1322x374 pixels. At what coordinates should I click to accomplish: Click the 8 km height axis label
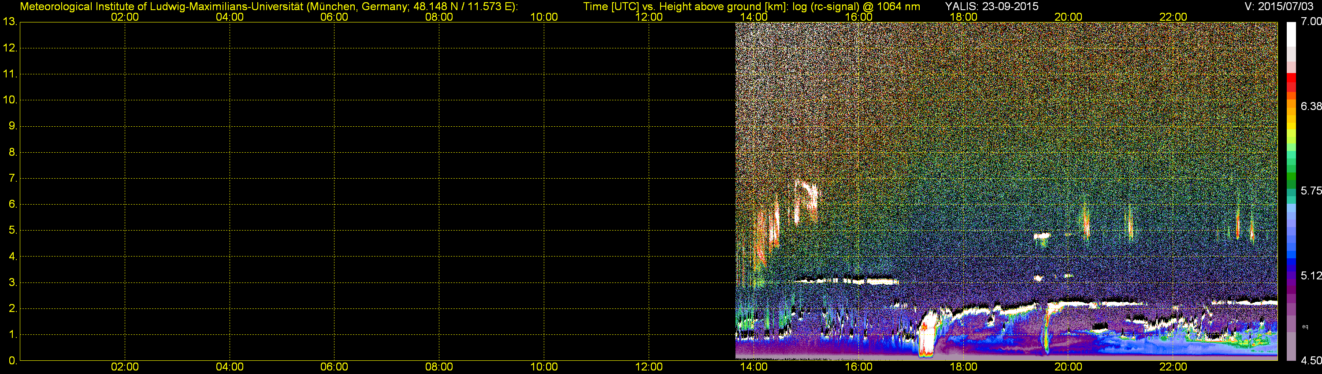click(12, 152)
